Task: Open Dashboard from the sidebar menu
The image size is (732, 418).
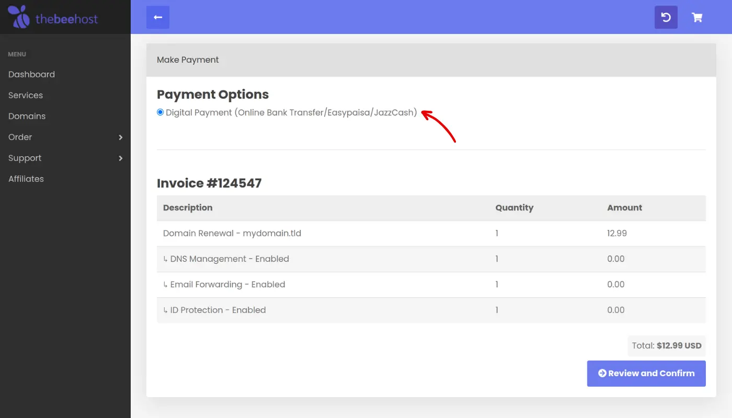Action: click(x=31, y=74)
